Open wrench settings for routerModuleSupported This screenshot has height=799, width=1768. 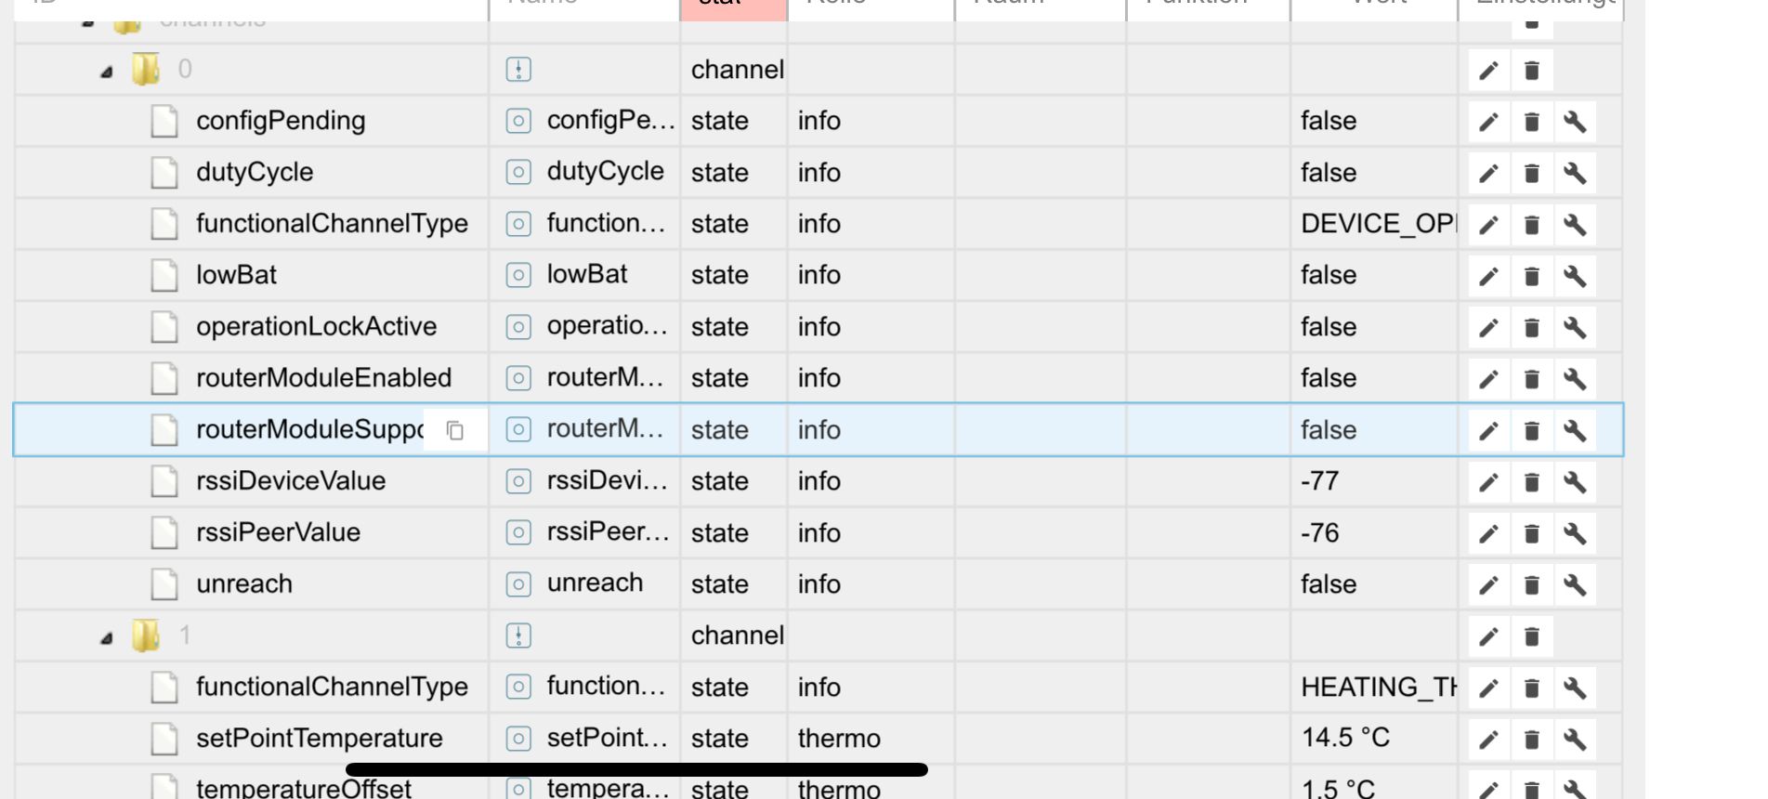tap(1575, 430)
